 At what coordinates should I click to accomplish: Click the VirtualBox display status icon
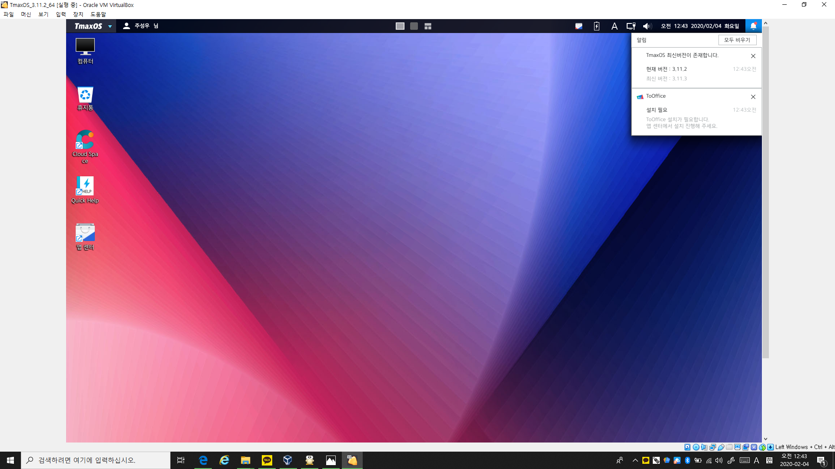point(737,447)
